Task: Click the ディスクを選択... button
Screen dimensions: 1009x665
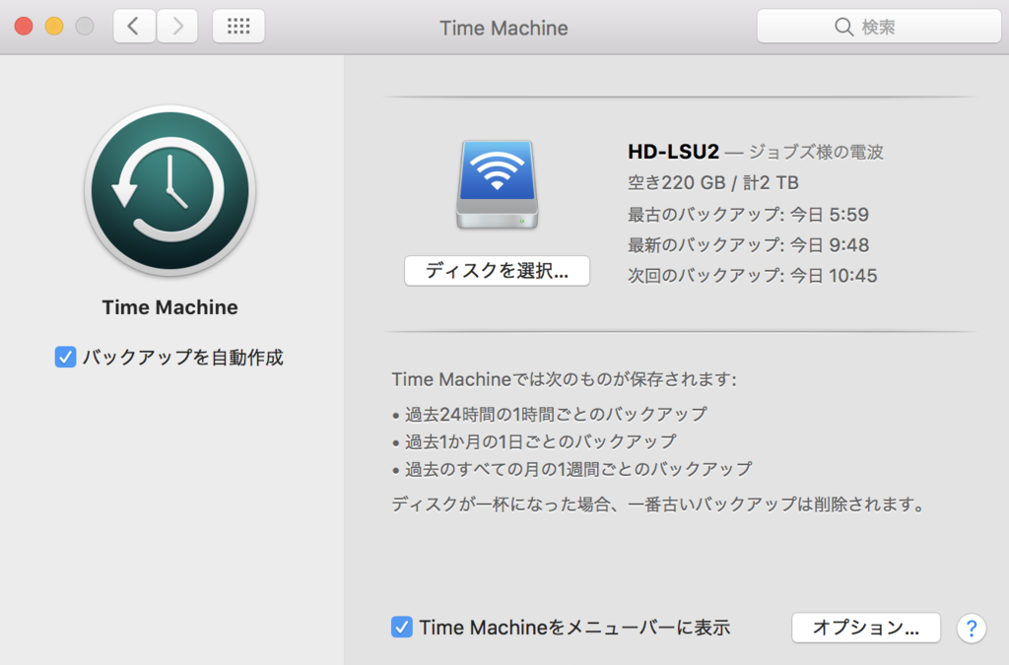Action: coord(497,271)
